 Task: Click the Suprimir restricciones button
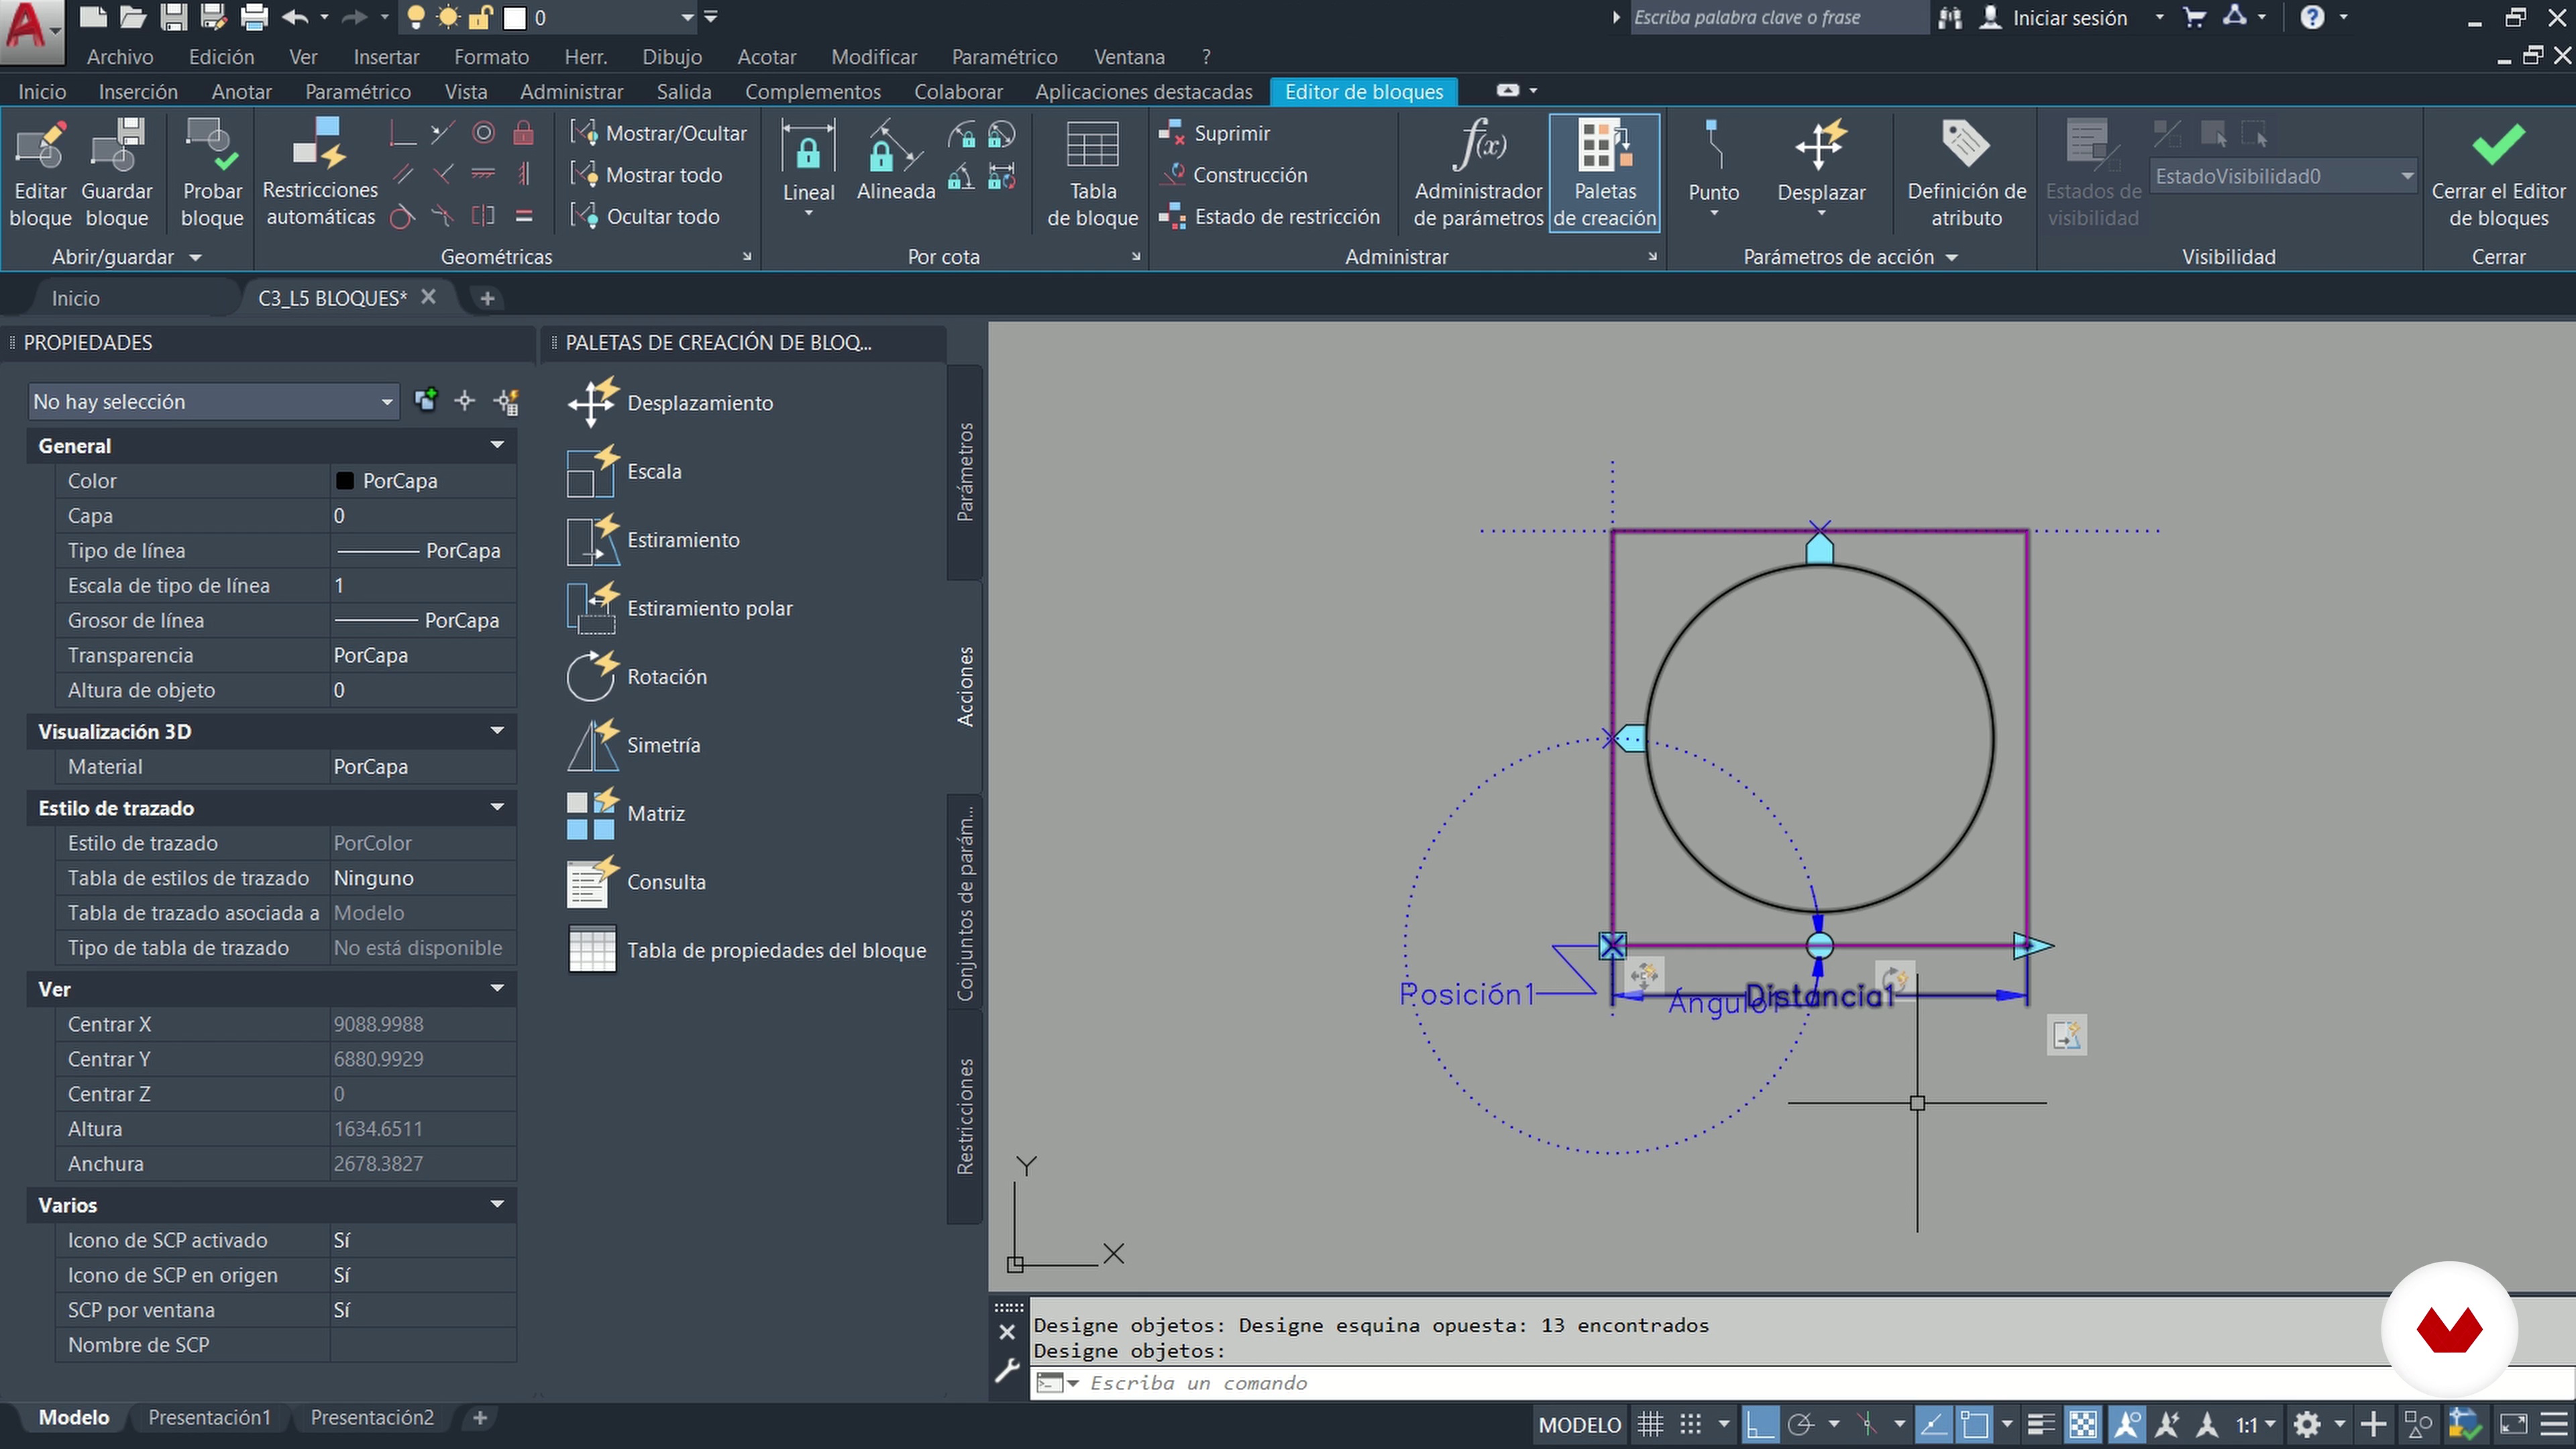coord(1214,133)
